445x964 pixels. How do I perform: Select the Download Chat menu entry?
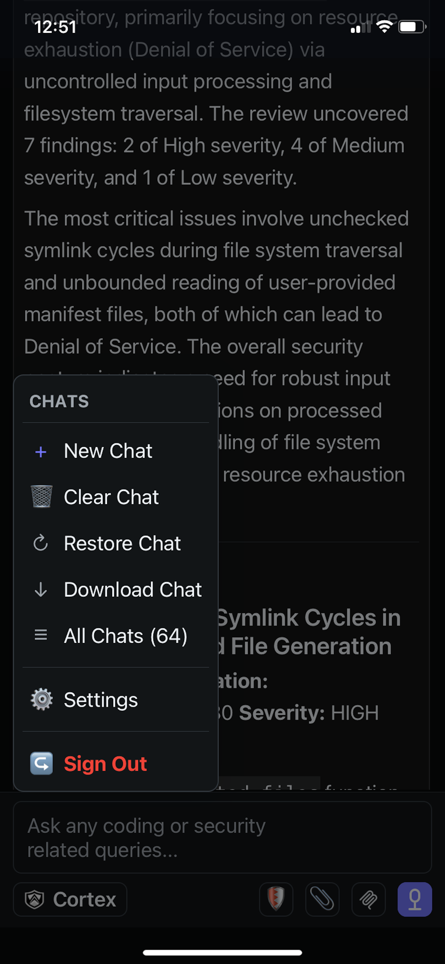point(133,589)
